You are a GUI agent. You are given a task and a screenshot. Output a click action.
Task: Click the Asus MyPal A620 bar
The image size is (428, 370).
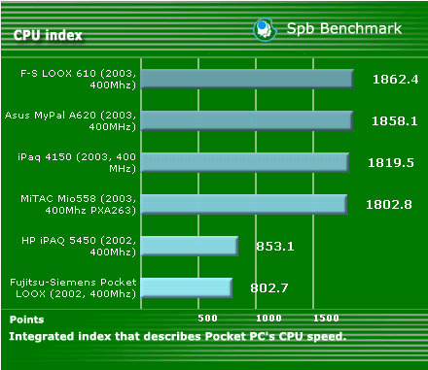pyautogui.click(x=247, y=120)
